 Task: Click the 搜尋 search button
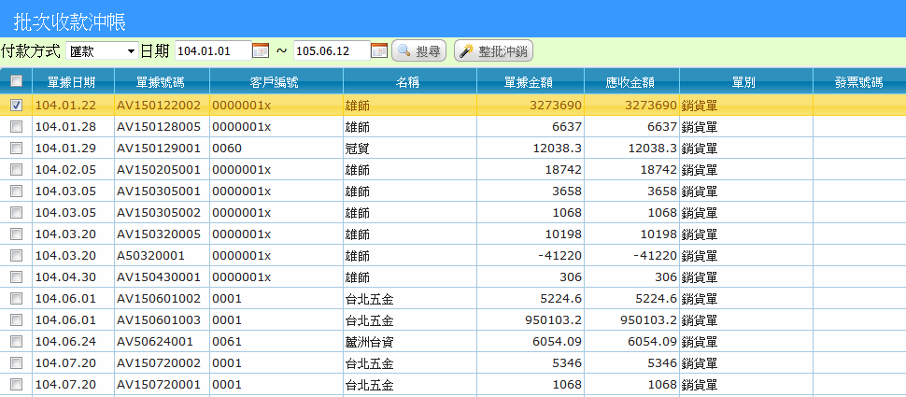[418, 51]
